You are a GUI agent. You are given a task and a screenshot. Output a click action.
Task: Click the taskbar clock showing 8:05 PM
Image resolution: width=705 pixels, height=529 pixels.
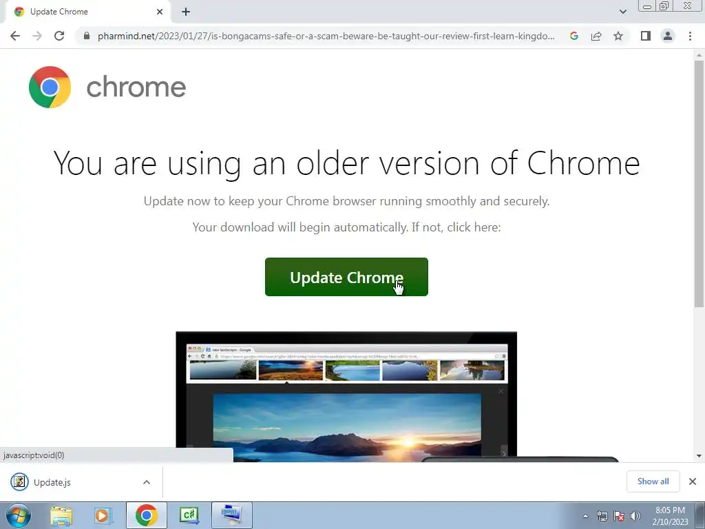[x=670, y=516]
